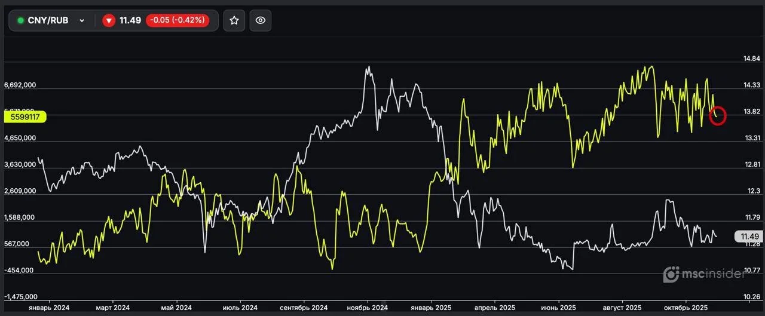The height and width of the screenshot is (316, 765).
Task: Click the 11.49 price tag on right axis
Action: pyautogui.click(x=749, y=237)
